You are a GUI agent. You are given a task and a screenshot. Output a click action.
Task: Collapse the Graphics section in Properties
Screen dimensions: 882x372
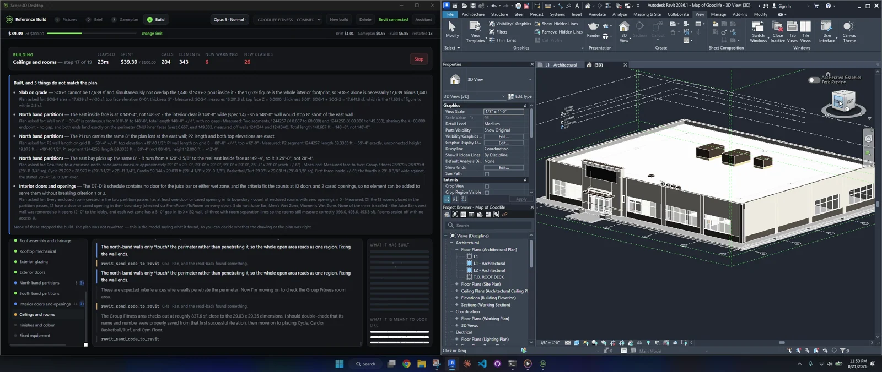coord(525,105)
